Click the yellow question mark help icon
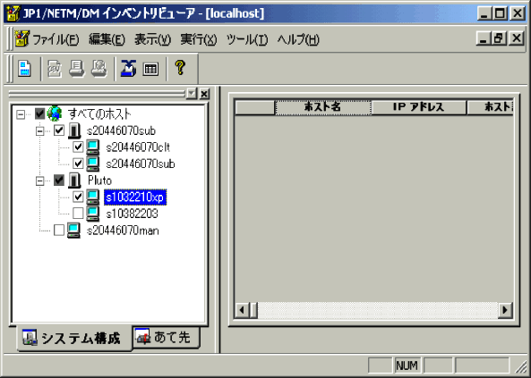This screenshot has height=378, width=531. point(180,67)
